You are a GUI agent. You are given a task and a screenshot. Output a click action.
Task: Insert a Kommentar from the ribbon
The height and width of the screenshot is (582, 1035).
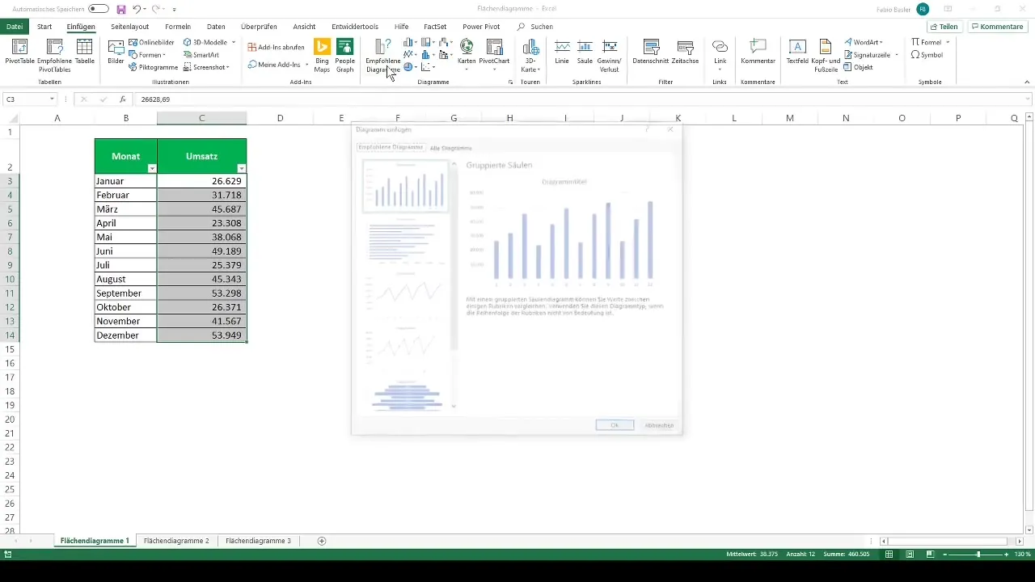[x=758, y=53]
